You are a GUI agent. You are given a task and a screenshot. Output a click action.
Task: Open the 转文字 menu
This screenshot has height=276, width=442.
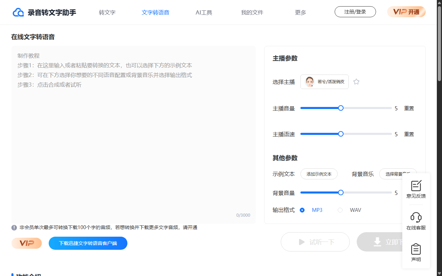[107, 12]
